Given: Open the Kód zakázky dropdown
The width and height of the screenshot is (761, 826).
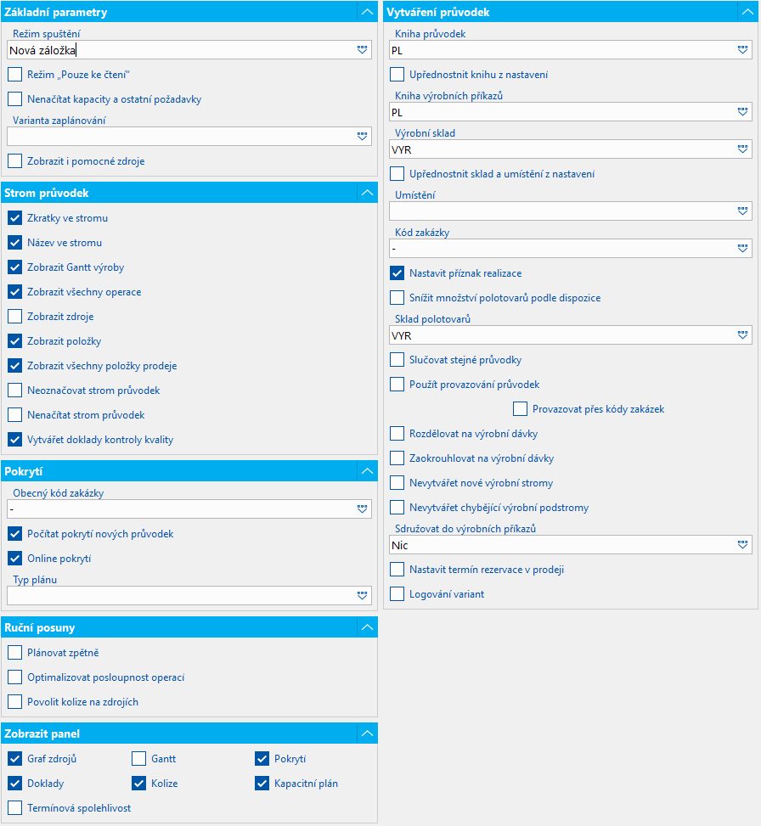Looking at the screenshot, I should pos(744,249).
